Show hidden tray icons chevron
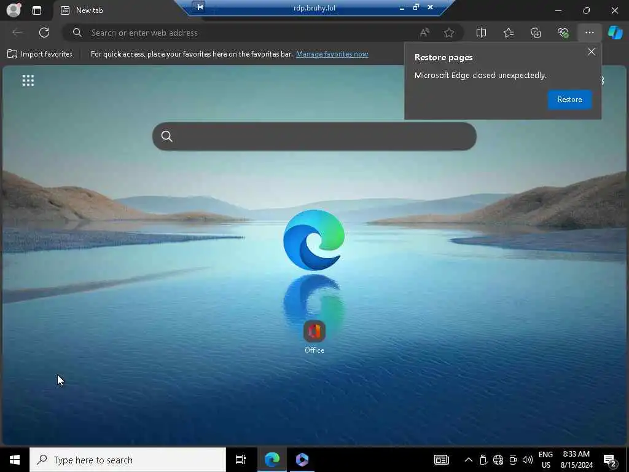Viewport: 629px width, 472px height. 468,460
